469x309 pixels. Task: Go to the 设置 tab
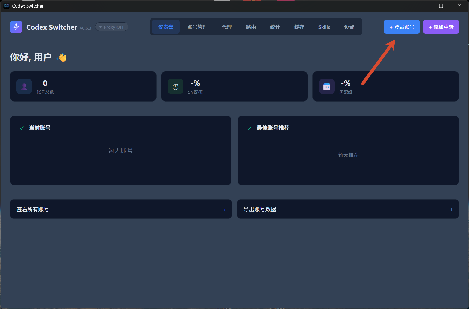(x=349, y=27)
